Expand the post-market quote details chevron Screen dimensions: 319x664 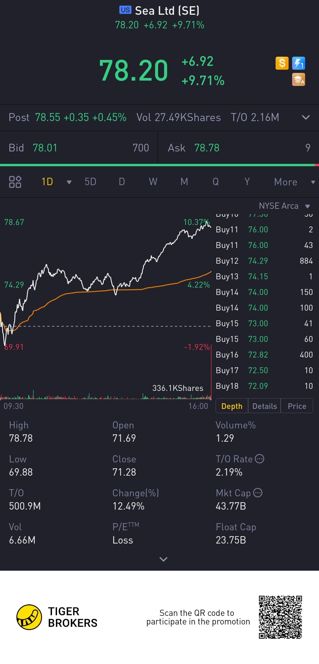click(306, 117)
